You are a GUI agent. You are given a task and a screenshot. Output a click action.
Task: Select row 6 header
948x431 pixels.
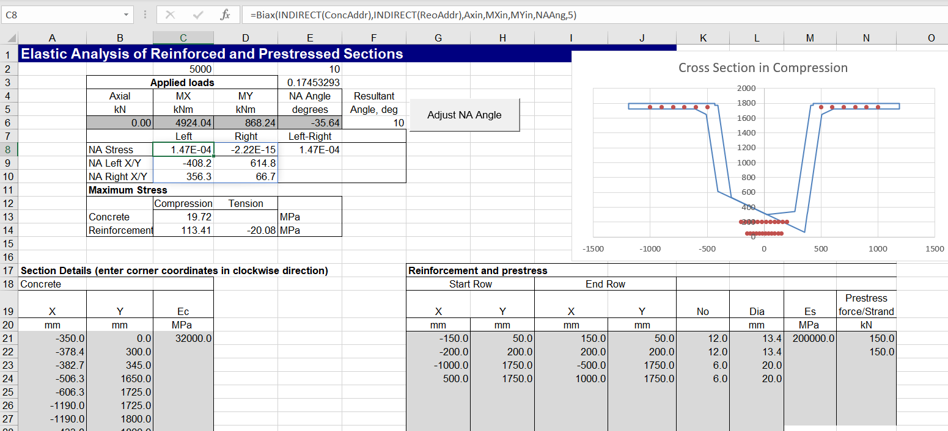9,123
